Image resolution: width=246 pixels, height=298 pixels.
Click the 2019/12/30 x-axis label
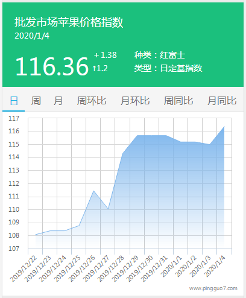point(139,268)
